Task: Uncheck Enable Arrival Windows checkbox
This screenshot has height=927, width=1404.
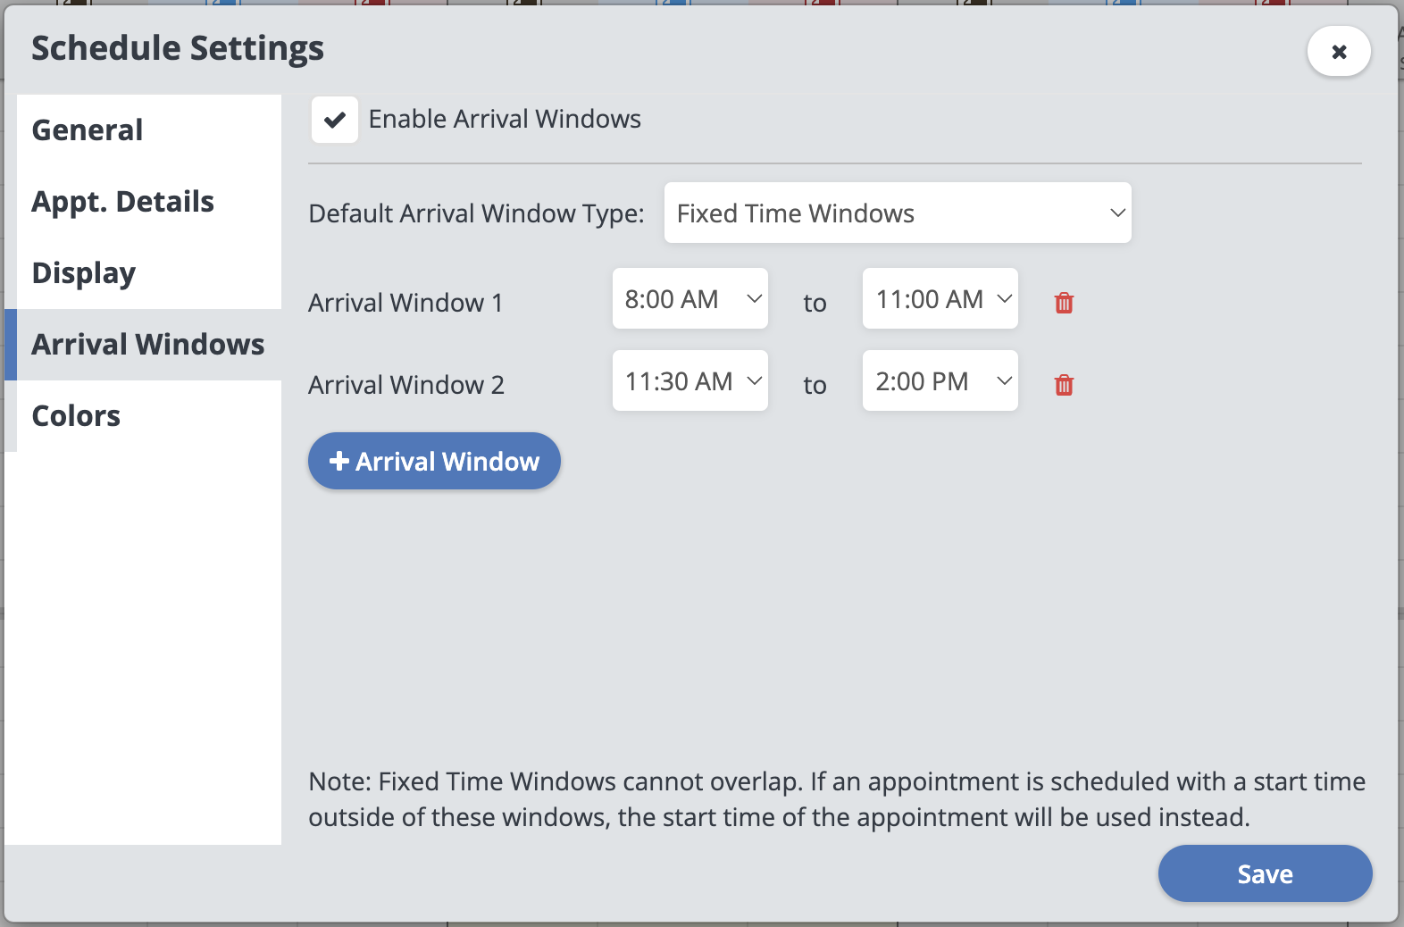Action: tap(335, 120)
